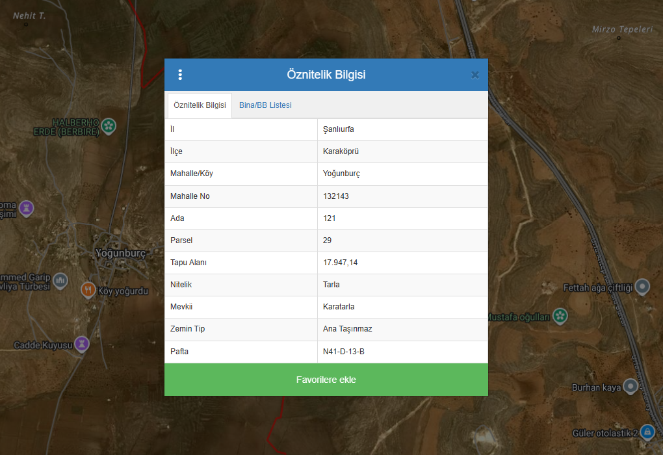Screen dimensions: 663x455
Task: Click the Mustafa oğulları green marker
Action: pyautogui.click(x=560, y=317)
